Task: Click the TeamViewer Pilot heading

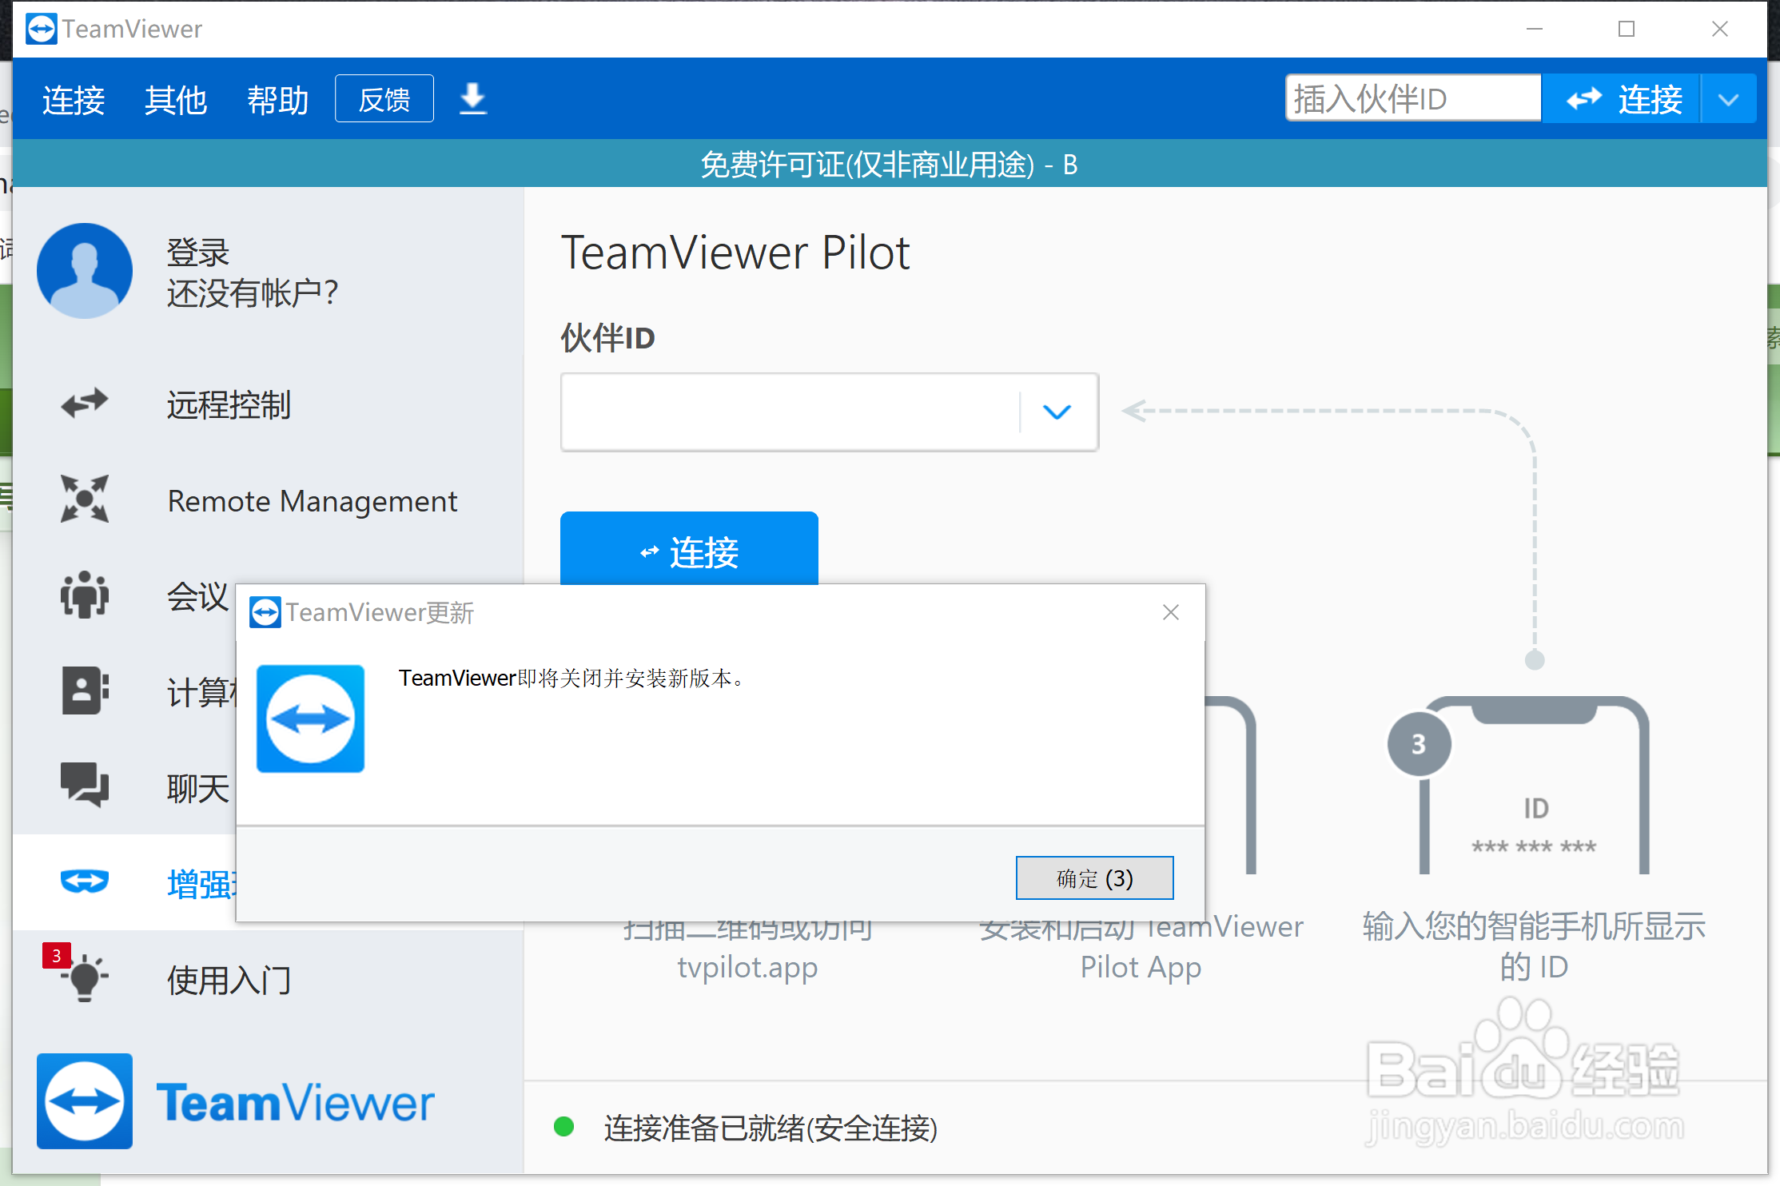Action: click(x=735, y=253)
